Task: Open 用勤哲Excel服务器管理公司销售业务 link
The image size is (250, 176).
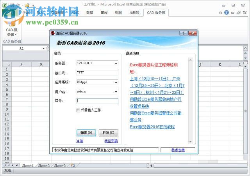Action: [155, 116]
